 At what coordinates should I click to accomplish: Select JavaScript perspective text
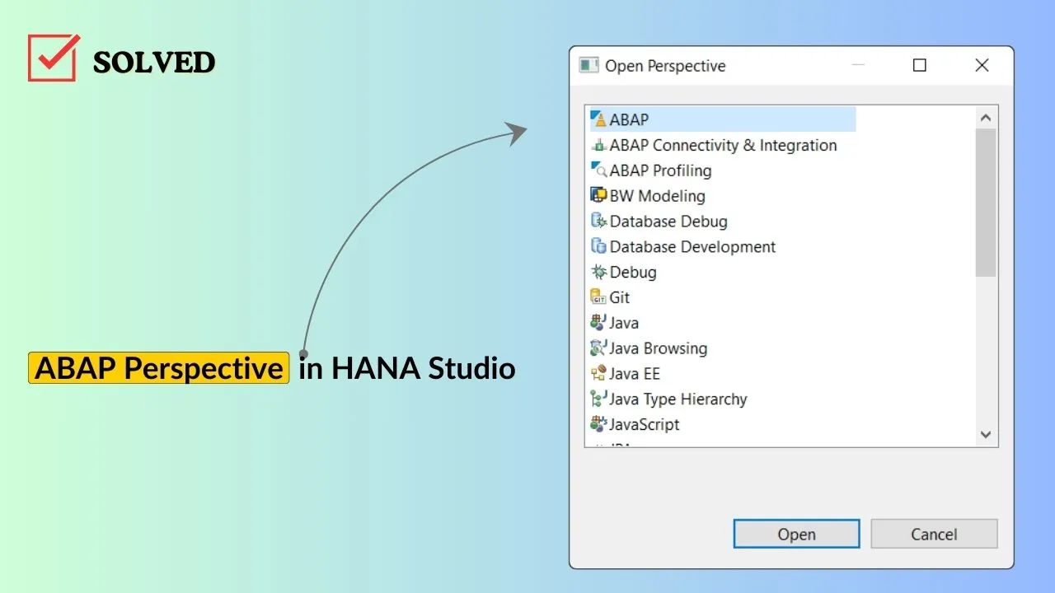[x=645, y=424]
